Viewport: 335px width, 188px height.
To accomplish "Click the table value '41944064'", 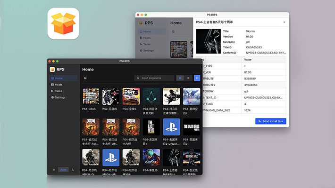I will coord(251,85).
